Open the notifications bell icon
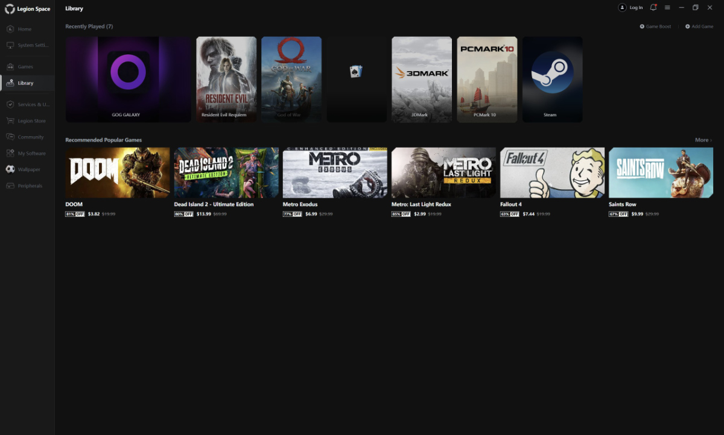 (653, 7)
